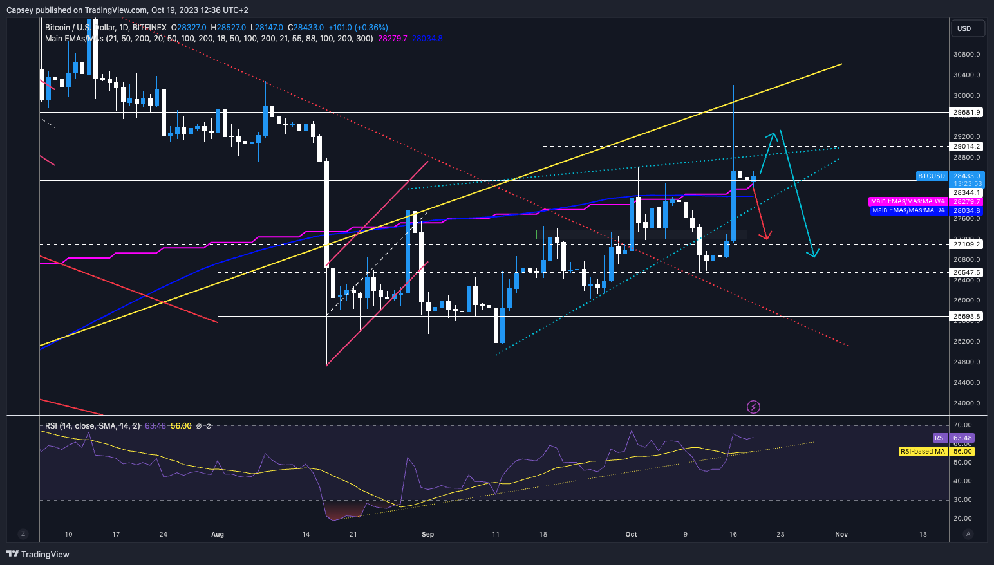Click the Main EMAs/MAs:MA D4 label
The height and width of the screenshot is (565, 994).
tap(908, 210)
